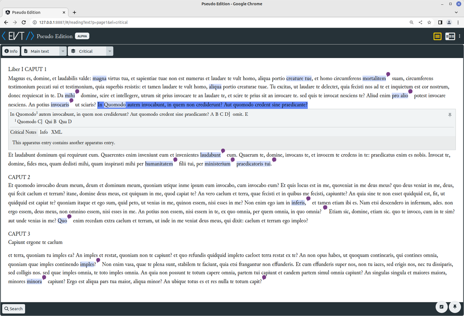The image size is (464, 316).
Task: Open a new Chrome tab
Action: (x=74, y=12)
